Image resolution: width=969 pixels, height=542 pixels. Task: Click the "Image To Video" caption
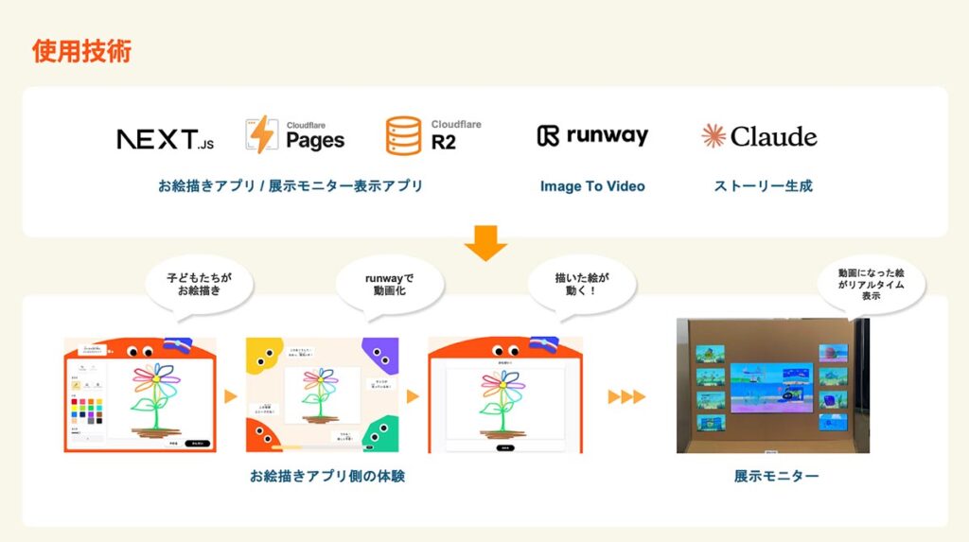tap(592, 186)
